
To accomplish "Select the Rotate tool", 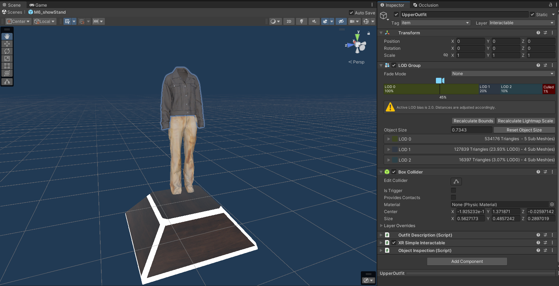I will (x=7, y=51).
